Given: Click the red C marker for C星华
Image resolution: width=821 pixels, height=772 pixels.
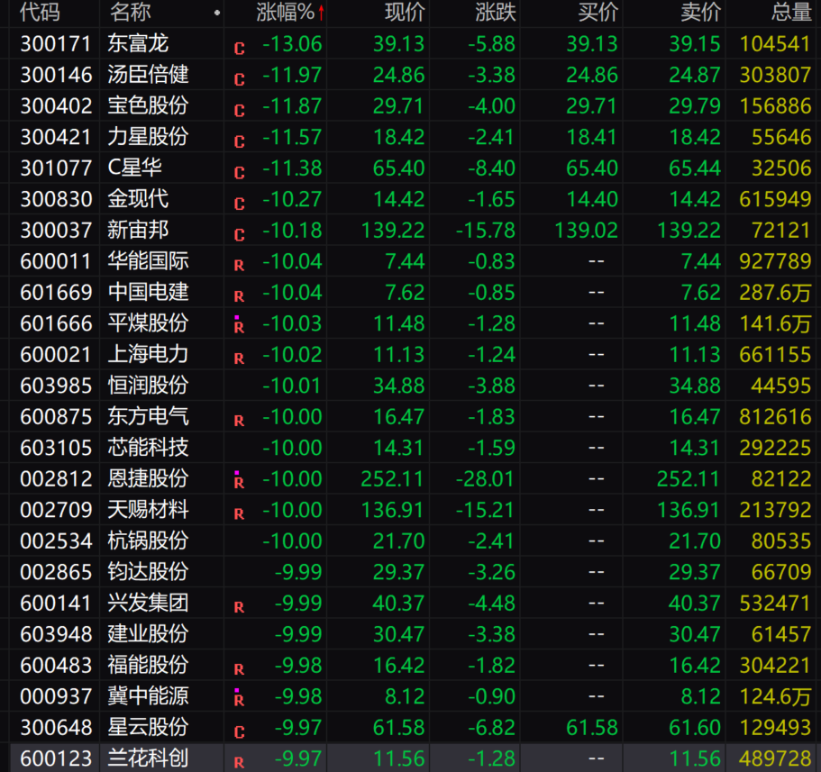Looking at the screenshot, I should 240,173.
